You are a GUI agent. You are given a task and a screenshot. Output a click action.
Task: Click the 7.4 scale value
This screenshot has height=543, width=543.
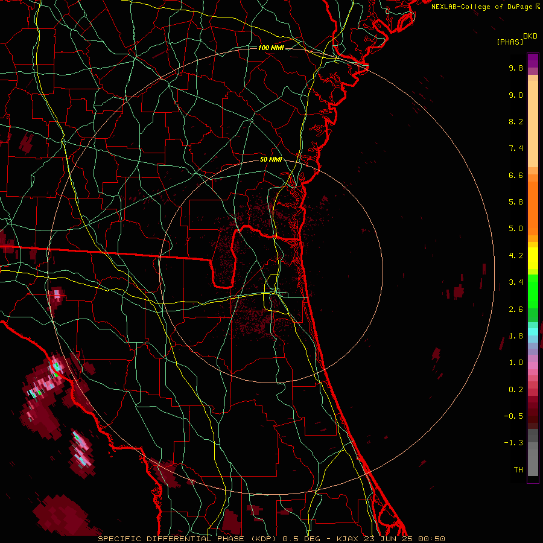pos(516,148)
